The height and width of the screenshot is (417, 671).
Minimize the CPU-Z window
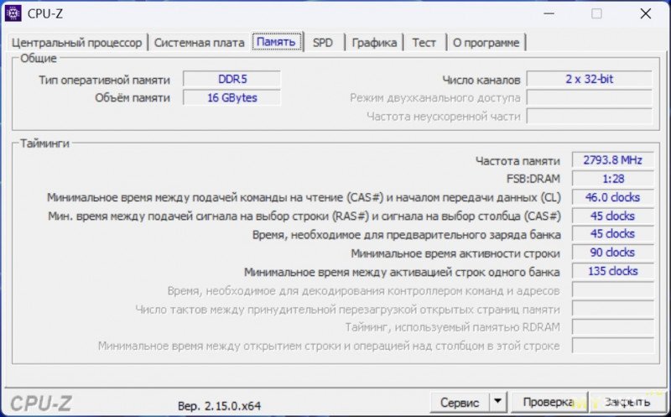tap(548, 13)
